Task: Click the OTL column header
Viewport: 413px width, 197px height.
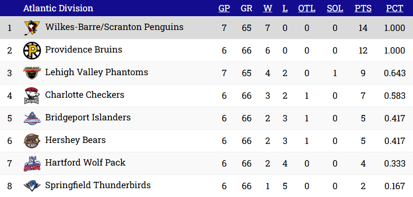Action: pos(306,8)
